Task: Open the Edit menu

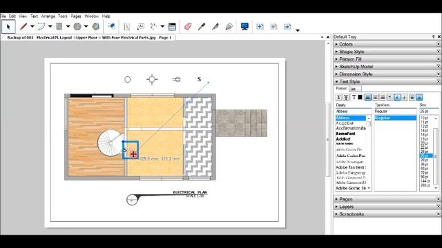Action: pyautogui.click(x=12, y=17)
